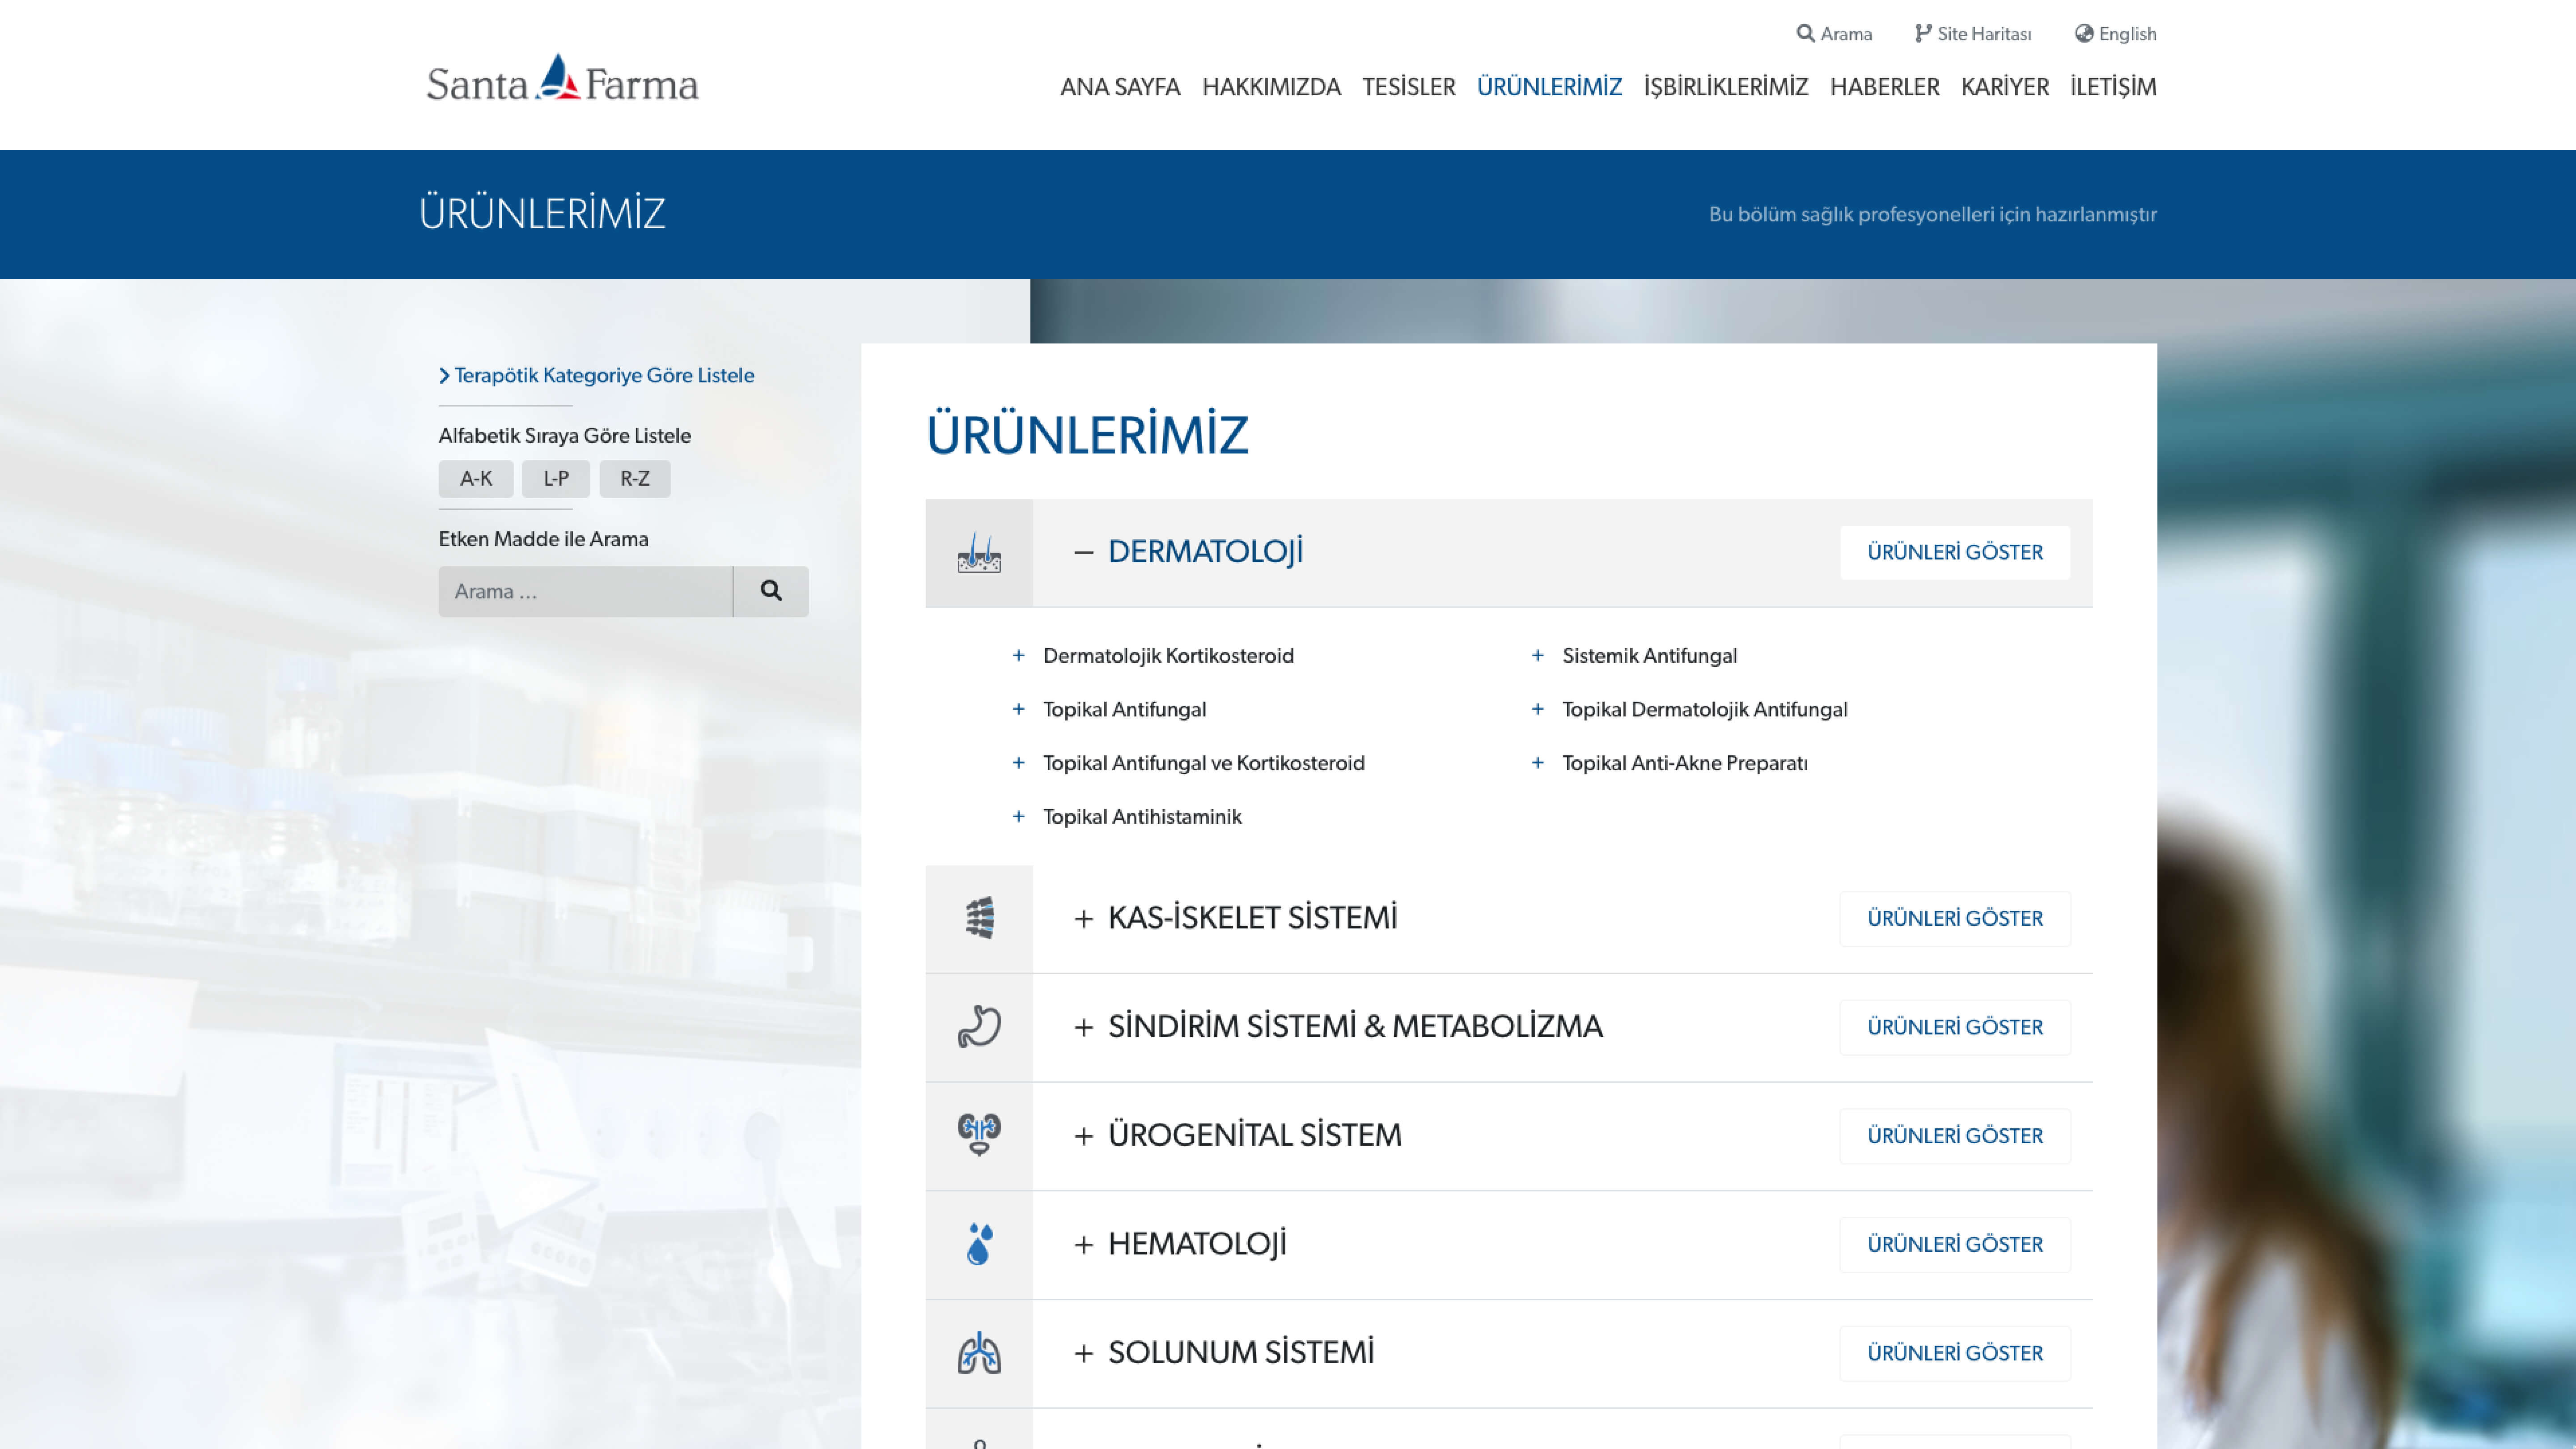Click the Solunum Sistemi lungs icon

pos(979,1353)
